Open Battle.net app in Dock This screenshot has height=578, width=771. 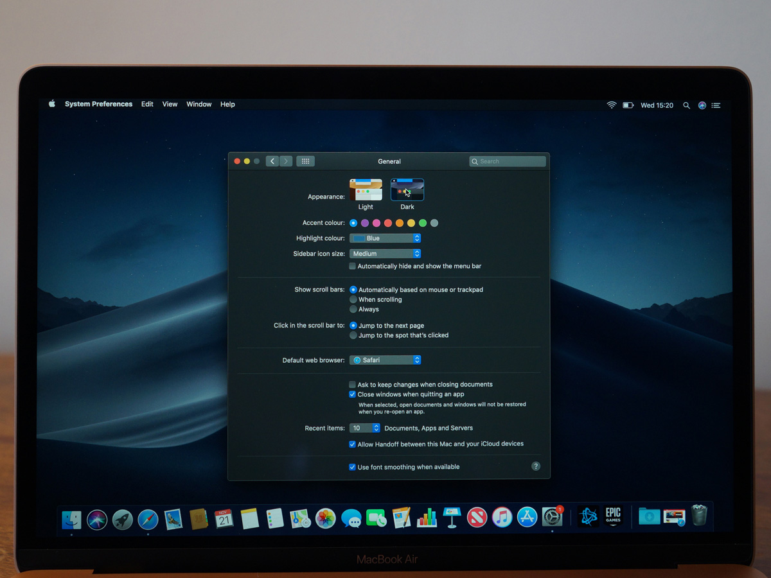tap(589, 516)
